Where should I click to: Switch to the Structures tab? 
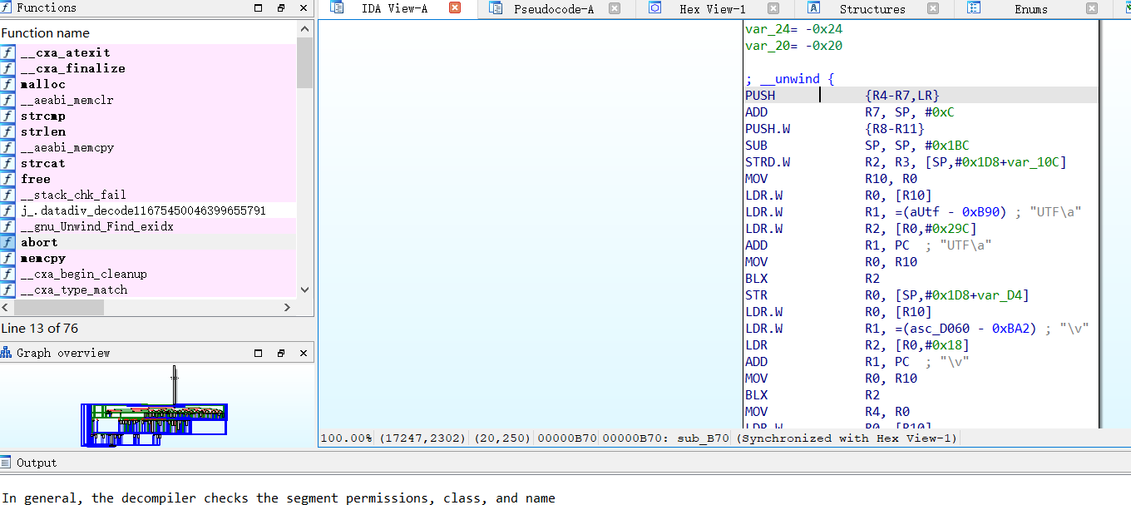(x=872, y=9)
